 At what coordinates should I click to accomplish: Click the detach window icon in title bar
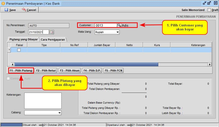(x=209, y=3)
